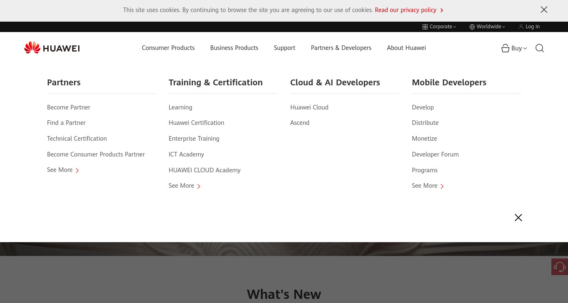Open Enterprise Training link
The image size is (568, 303).
tap(194, 139)
